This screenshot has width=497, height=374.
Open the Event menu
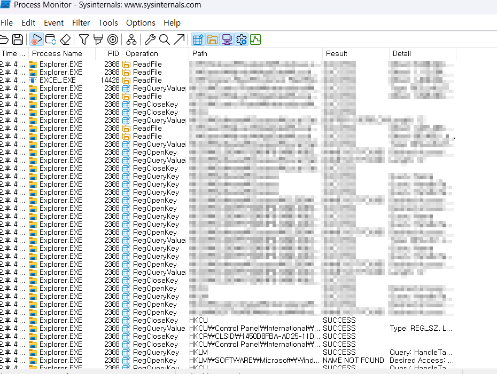(x=53, y=23)
